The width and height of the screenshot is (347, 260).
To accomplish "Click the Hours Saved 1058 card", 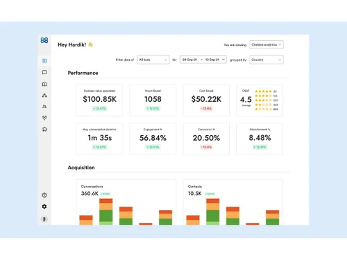I will coord(153,100).
